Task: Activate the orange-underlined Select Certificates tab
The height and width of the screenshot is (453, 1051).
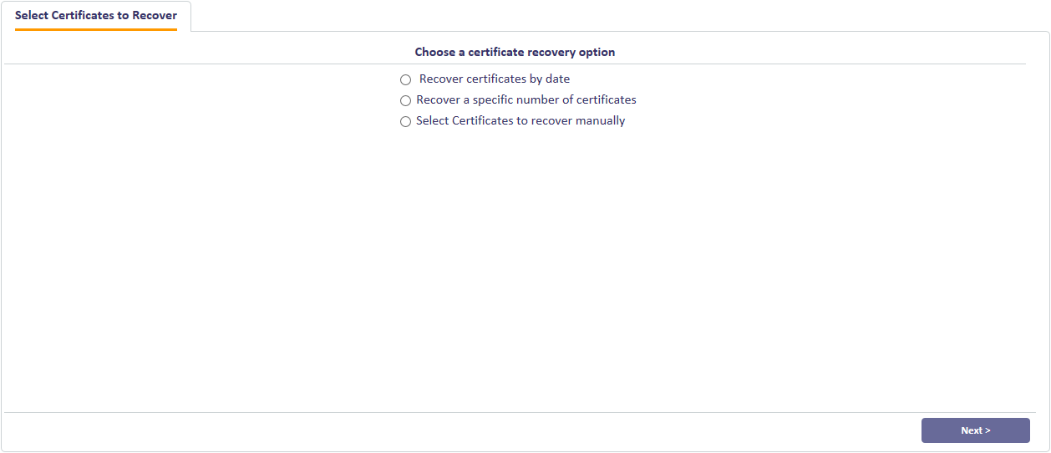Action: point(96,16)
